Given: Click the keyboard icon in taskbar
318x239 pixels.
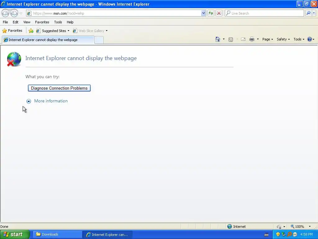Looking at the screenshot, I should [x=266, y=235].
